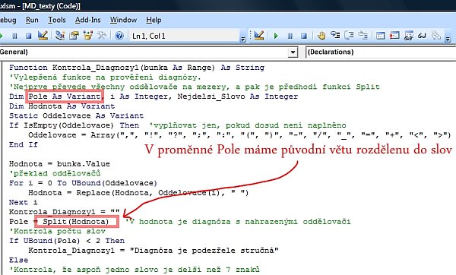Open the Properties Window
The height and width of the screenshot is (275, 456).
74,36
